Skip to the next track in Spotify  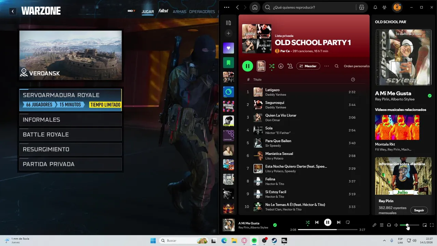tap(338, 222)
